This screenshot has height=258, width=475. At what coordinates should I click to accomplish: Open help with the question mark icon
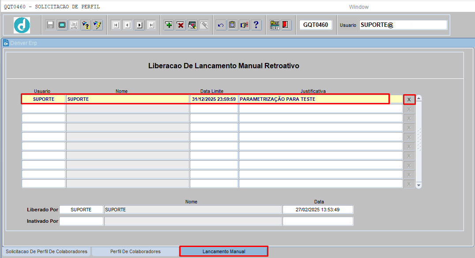click(x=256, y=25)
